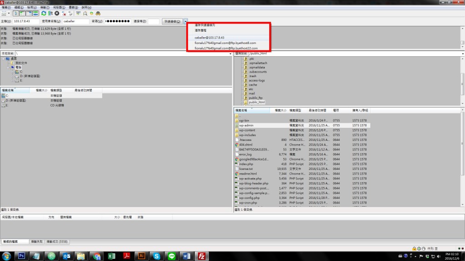Open the 書籤(B) menu

[73, 7]
